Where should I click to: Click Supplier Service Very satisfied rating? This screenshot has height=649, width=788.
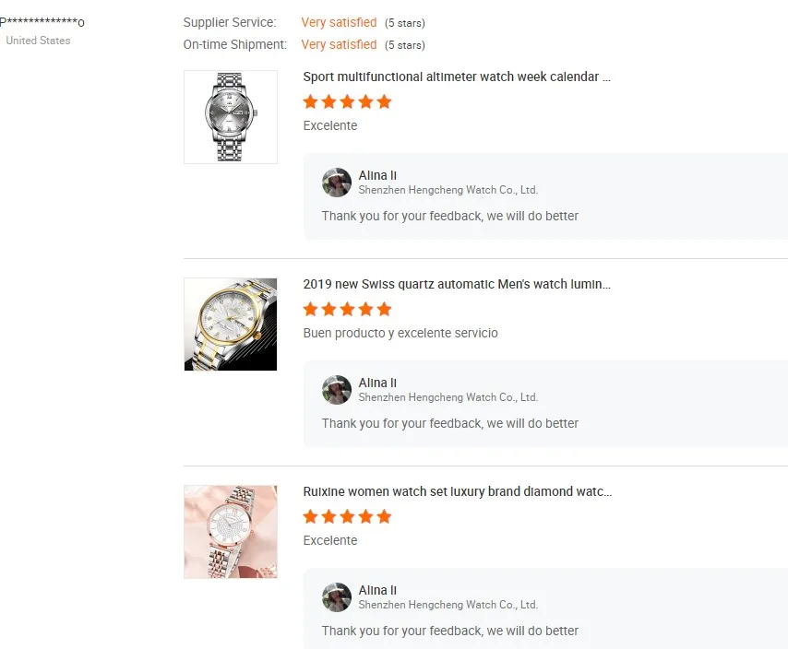coord(339,22)
